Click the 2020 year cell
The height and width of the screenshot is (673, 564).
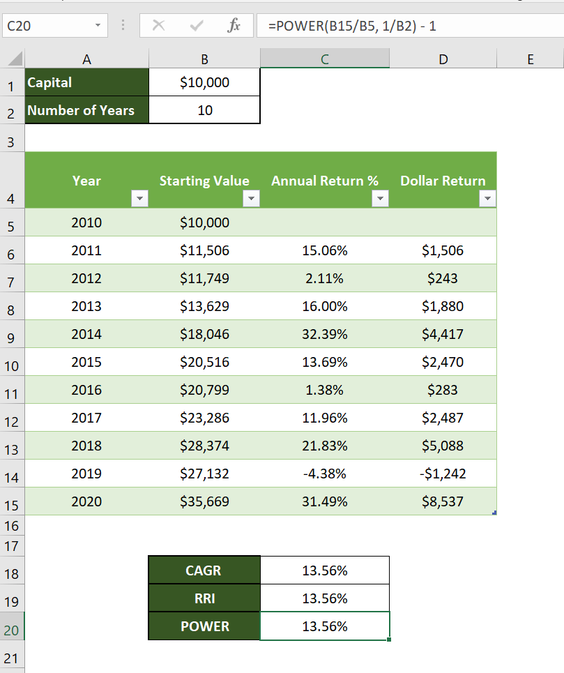pyautogui.click(x=86, y=502)
